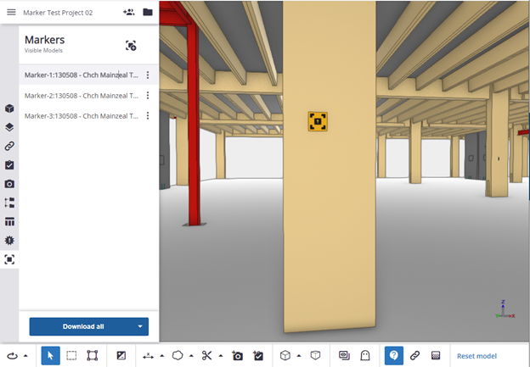Image resolution: width=530 pixels, height=367 pixels.
Task: Toggle the help question mark button
Action: tap(394, 356)
